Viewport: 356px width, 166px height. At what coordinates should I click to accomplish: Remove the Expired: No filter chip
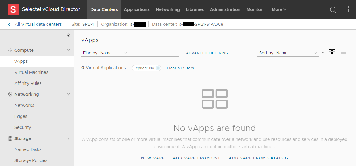[157, 68]
